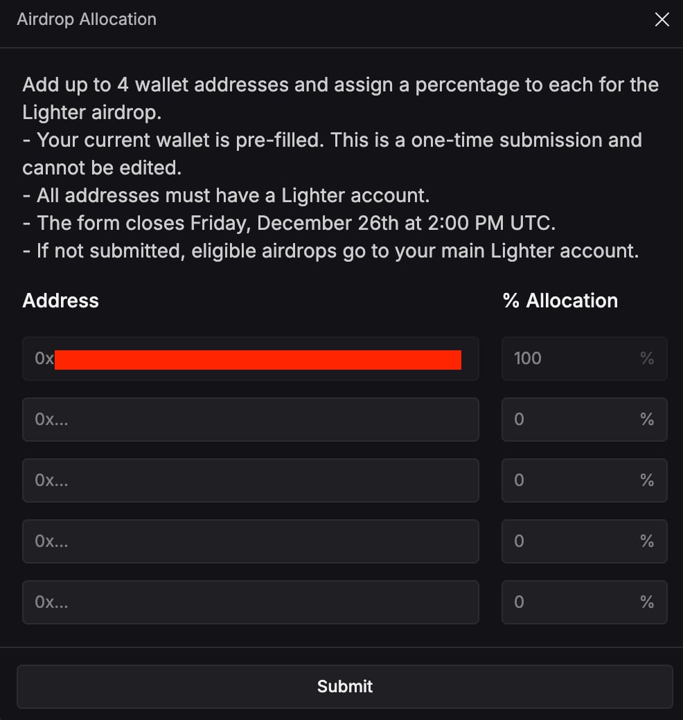Screen dimensions: 683x720
Task: Click the Submit button
Action: click(345, 687)
